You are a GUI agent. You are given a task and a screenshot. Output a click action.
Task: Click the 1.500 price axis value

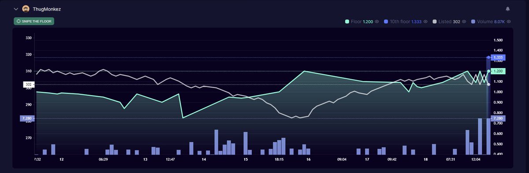(x=498, y=40)
